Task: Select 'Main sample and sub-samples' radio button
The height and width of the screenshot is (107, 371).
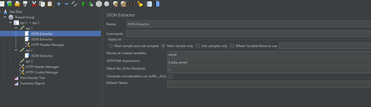Action: click(x=111, y=46)
